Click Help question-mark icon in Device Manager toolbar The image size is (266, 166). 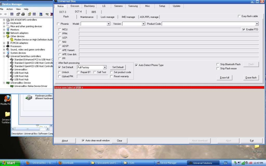click(29, 14)
